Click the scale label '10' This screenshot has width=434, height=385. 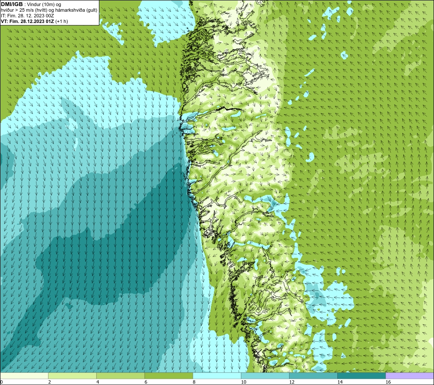pyautogui.click(x=243, y=382)
